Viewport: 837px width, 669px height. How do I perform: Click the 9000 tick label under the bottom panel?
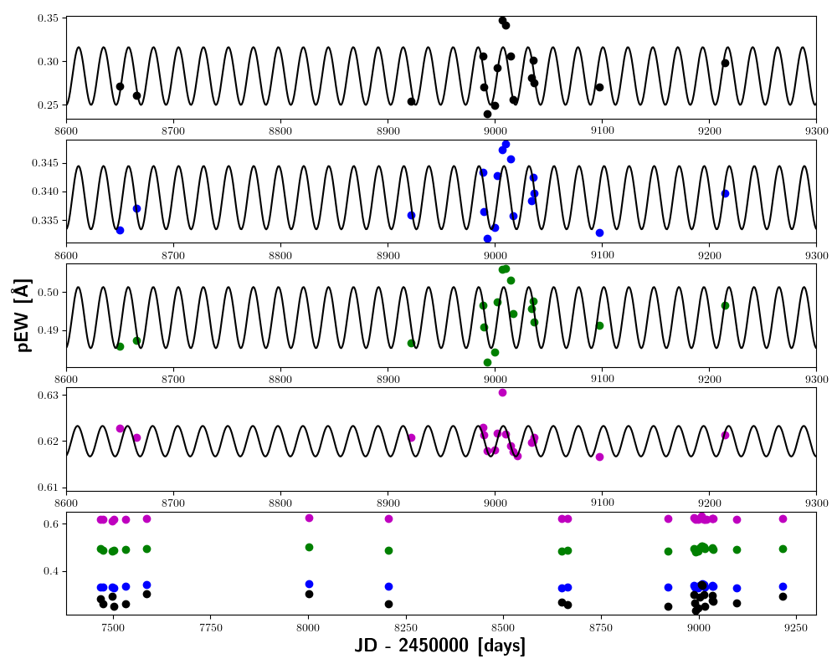pos(699,628)
